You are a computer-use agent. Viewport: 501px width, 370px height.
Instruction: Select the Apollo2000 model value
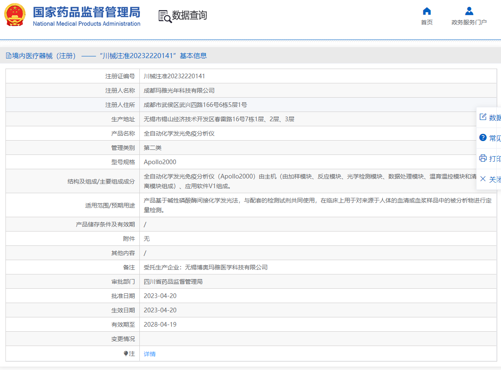click(x=160, y=162)
